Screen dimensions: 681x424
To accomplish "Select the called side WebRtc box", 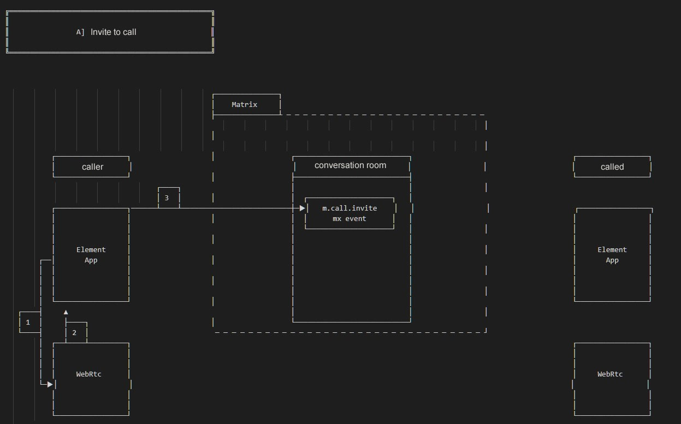I will pyautogui.click(x=612, y=379).
